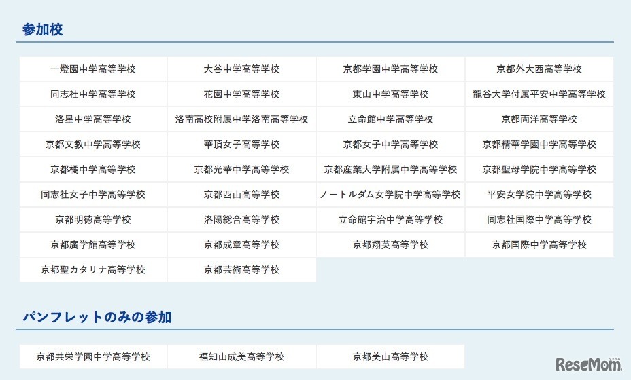This screenshot has width=631, height=380.
Task: Click 同志社女子中学高等学校 entry
Action: pyautogui.click(x=93, y=195)
